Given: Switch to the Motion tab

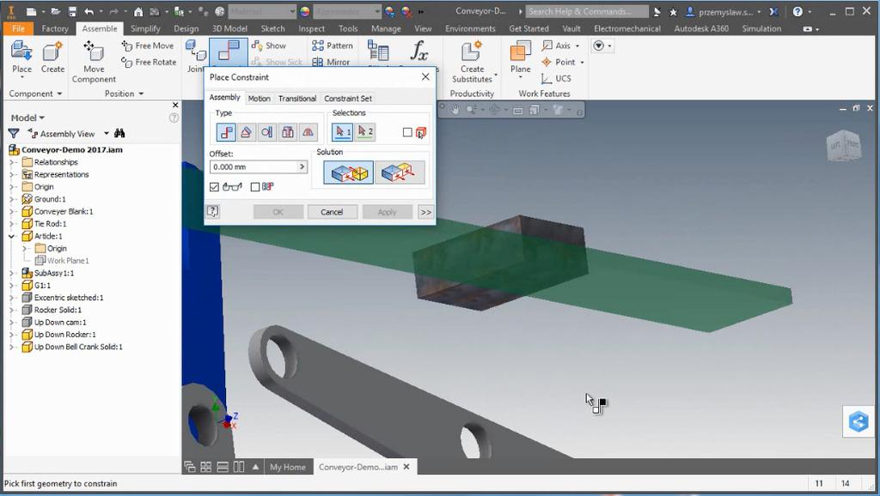Looking at the screenshot, I should tap(260, 98).
